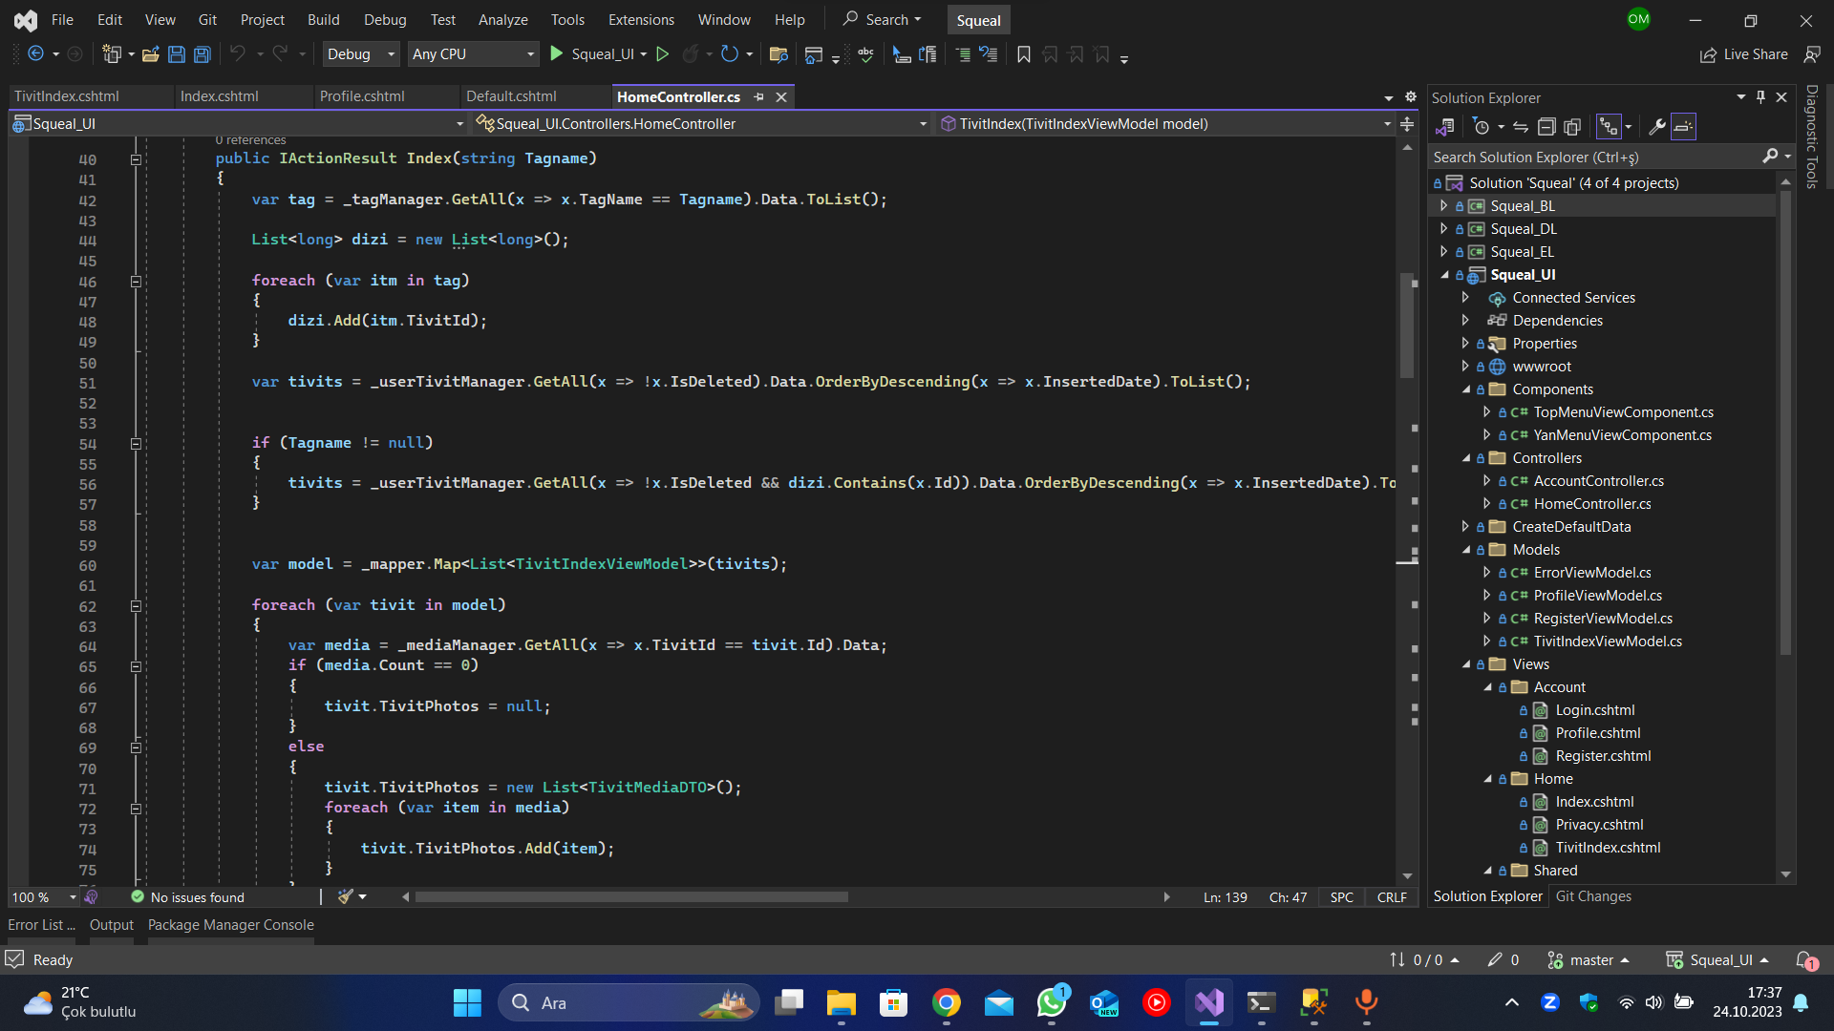Open Solution Explorer properties wrench icon
The height and width of the screenshot is (1031, 1834).
pyautogui.click(x=1659, y=127)
